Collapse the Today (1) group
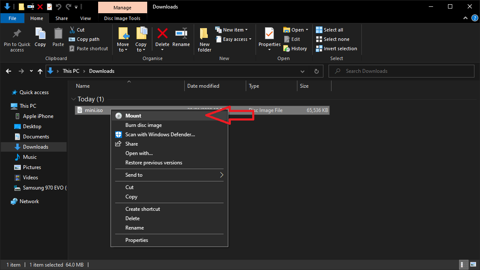This screenshot has height=270, width=480. click(73, 99)
